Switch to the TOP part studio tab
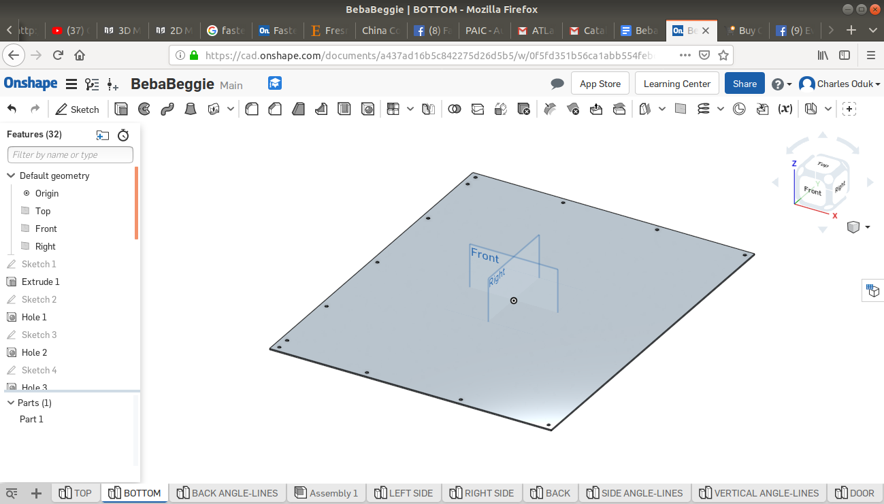This screenshot has height=504, width=884. pos(76,492)
